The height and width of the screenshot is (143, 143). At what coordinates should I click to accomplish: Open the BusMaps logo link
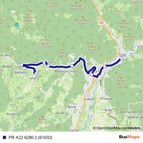click(x=129, y=137)
